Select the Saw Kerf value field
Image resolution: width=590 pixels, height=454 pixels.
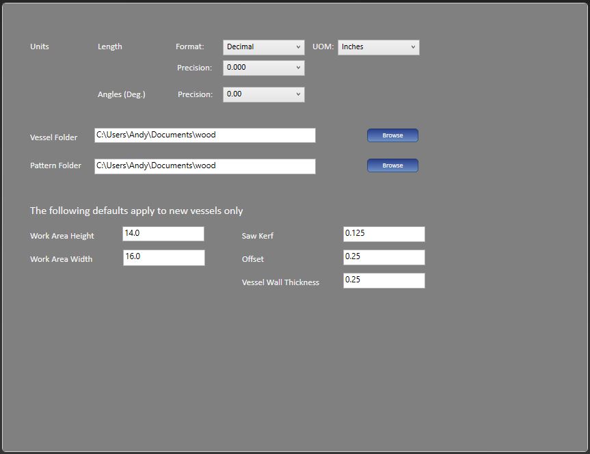[x=384, y=234]
